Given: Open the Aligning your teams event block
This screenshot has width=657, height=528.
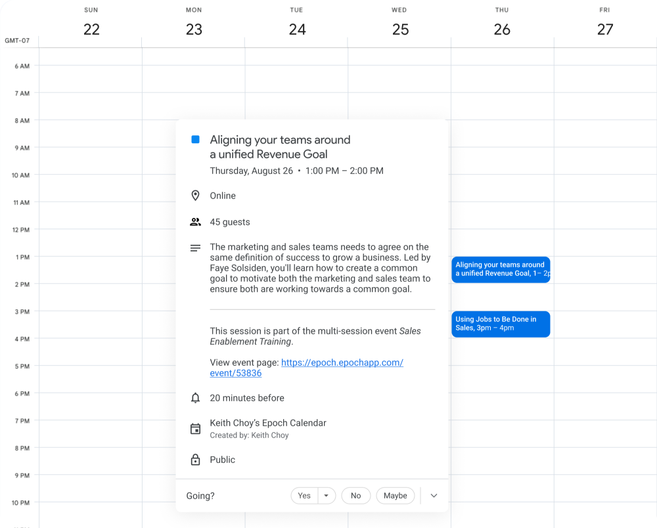Looking at the screenshot, I should [x=501, y=269].
